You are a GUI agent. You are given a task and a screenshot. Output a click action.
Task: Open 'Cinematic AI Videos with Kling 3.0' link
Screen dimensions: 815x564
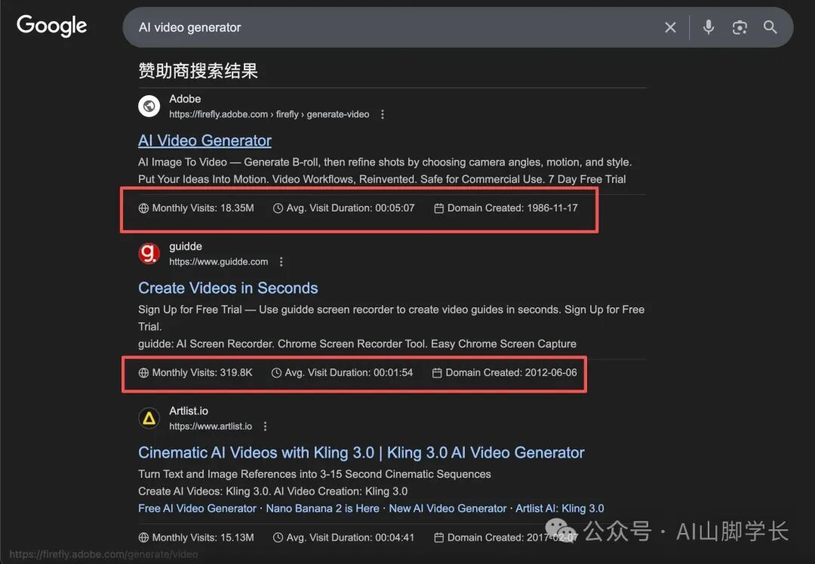pyautogui.click(x=361, y=453)
